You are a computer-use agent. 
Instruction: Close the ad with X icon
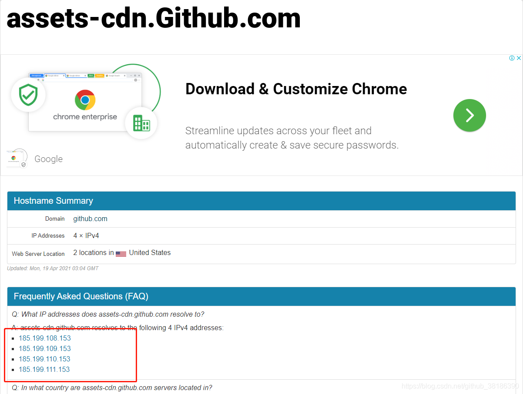(x=519, y=58)
